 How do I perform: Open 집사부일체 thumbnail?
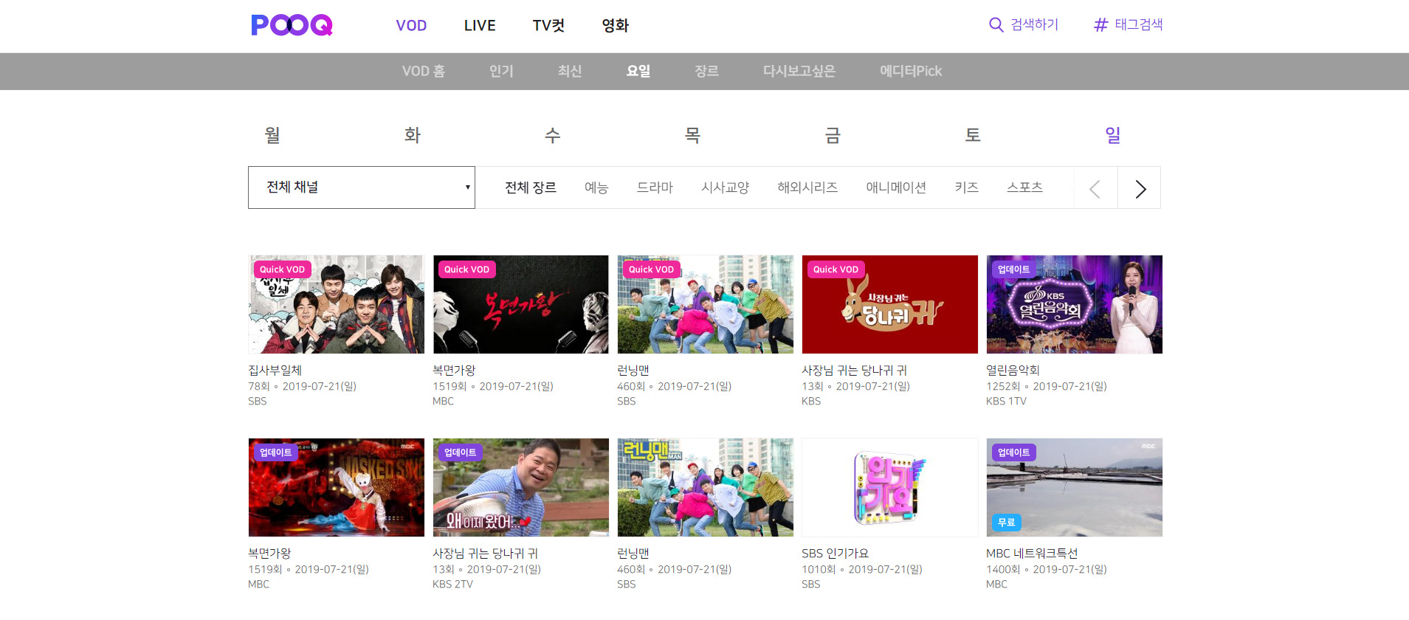337,304
